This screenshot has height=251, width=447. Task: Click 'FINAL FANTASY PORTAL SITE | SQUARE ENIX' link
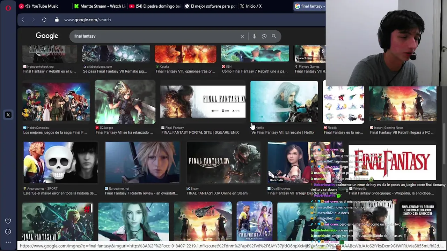200,132
